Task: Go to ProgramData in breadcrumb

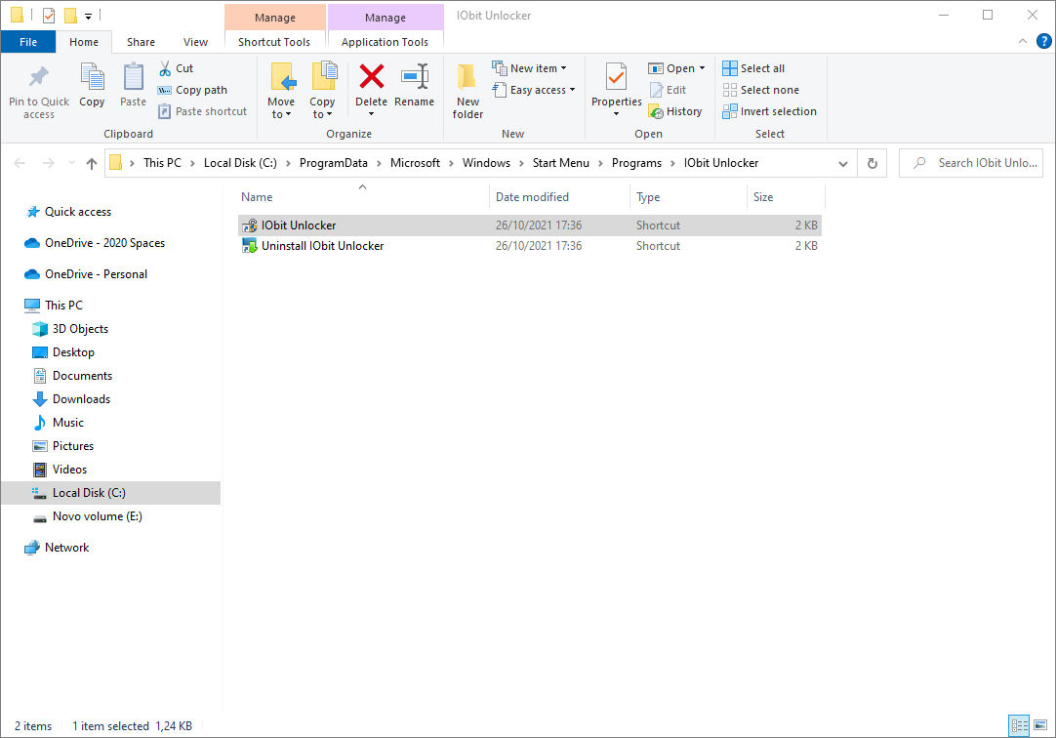Action: [334, 163]
